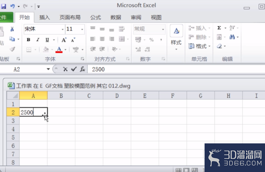Viewport: 265px width, 172px height.
Task: Open the 样式 styles button
Action: pyautogui.click(x=176, y=38)
